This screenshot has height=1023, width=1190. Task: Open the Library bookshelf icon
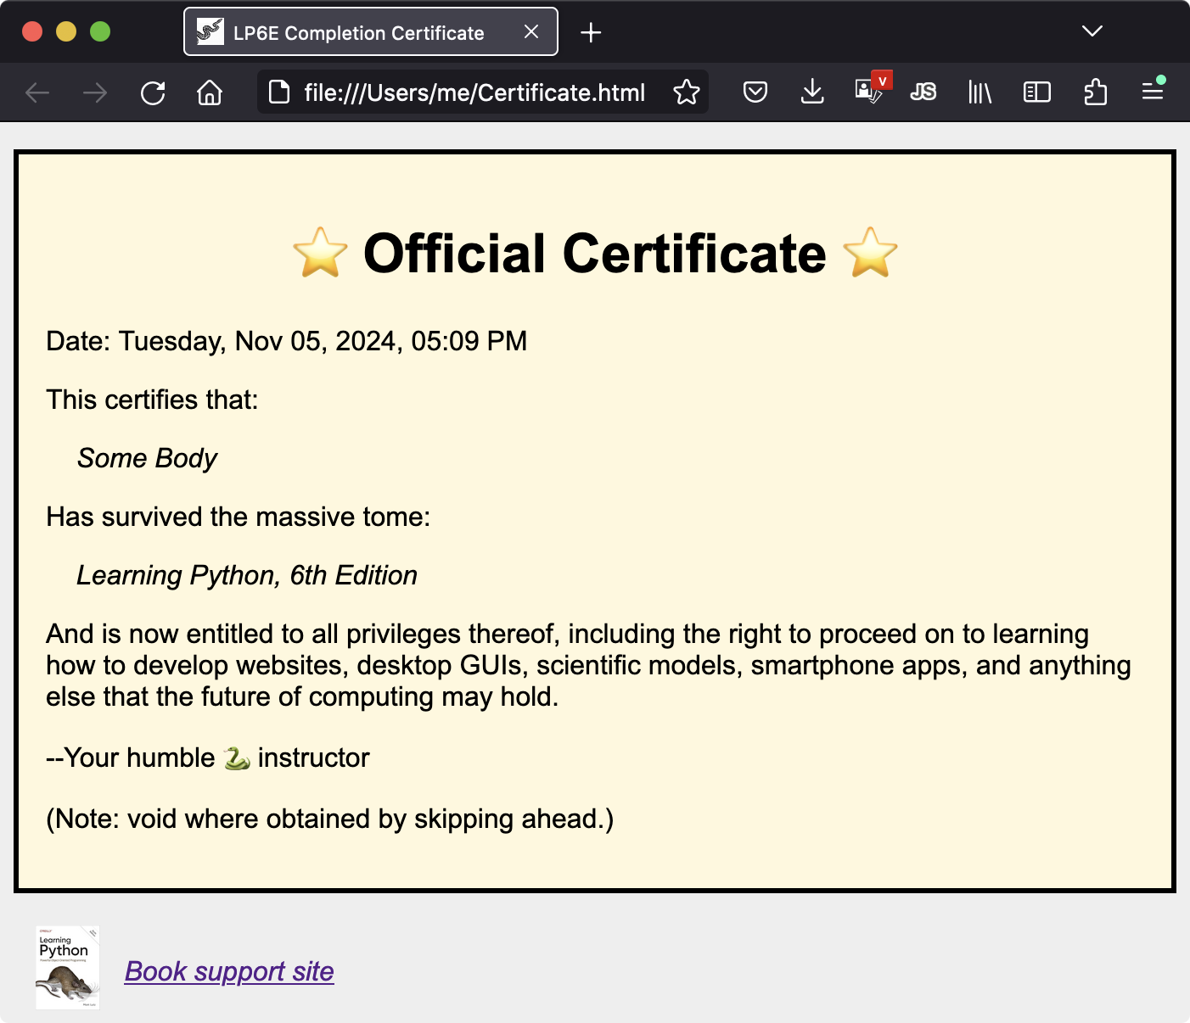(x=980, y=92)
